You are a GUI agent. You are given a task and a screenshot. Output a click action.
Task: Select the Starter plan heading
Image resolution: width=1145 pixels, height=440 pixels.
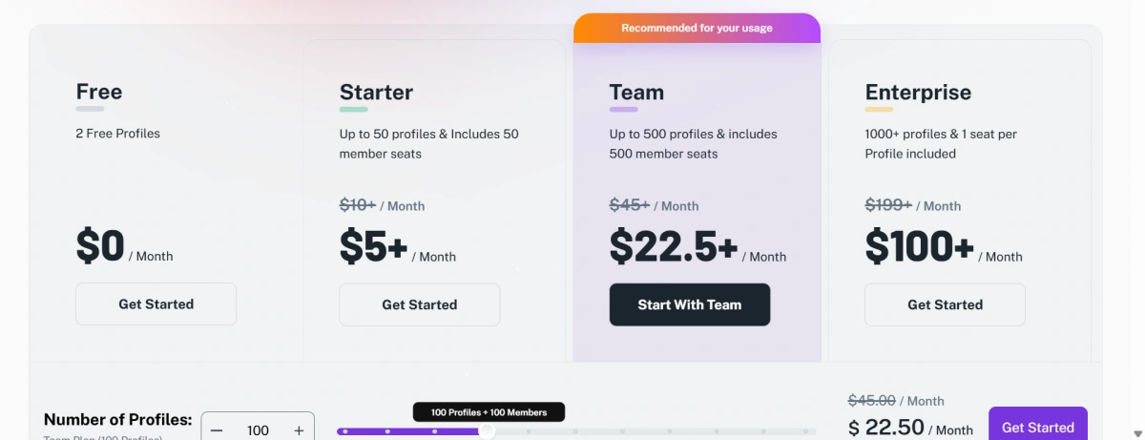click(376, 93)
